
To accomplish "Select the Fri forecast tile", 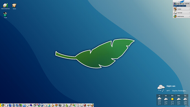I will pyautogui.click(x=159, y=100).
